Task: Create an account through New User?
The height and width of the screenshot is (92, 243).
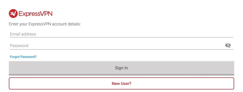Action: [x=121, y=83]
